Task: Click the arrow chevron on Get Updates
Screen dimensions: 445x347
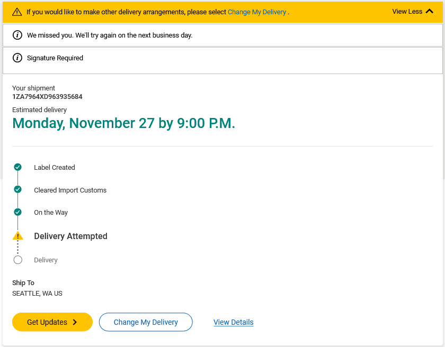Action: pos(75,322)
